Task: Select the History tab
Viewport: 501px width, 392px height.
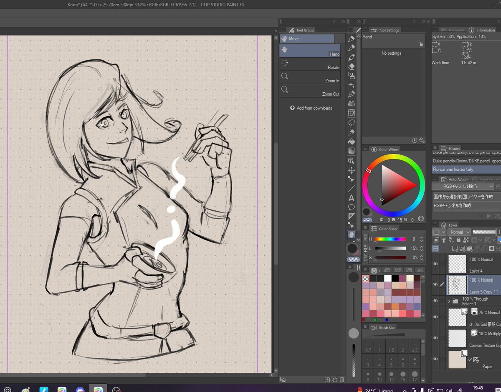Action: (450, 149)
